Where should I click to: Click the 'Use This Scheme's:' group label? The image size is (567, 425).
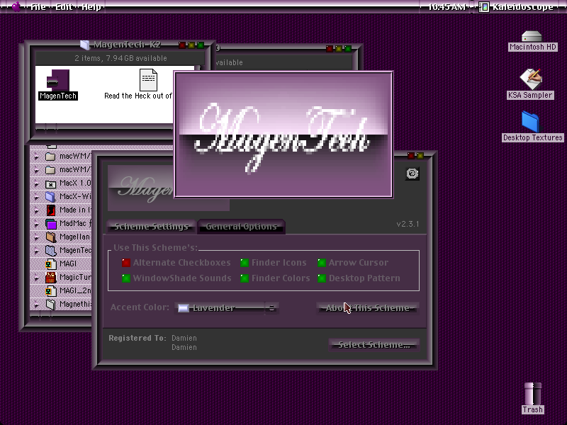[x=155, y=248]
